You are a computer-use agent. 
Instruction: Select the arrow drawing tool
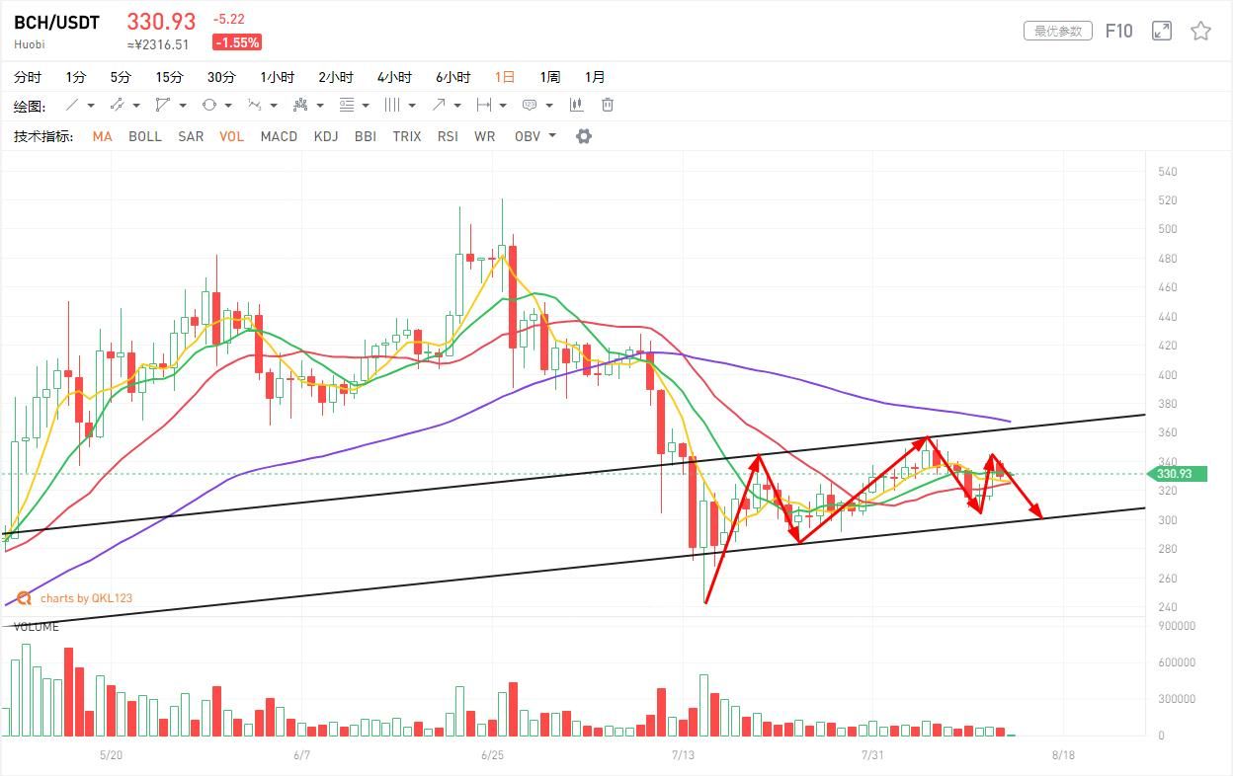click(x=438, y=105)
